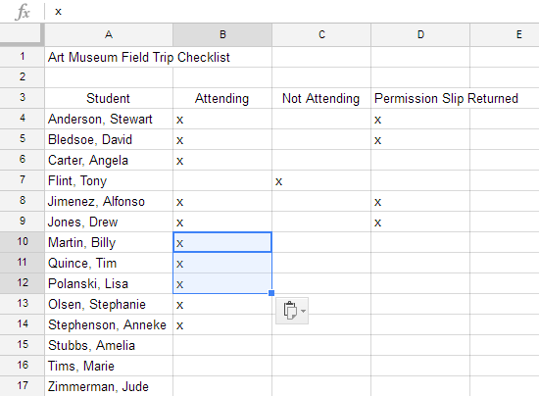Click the Permission Slip Returned header cell

(446, 98)
